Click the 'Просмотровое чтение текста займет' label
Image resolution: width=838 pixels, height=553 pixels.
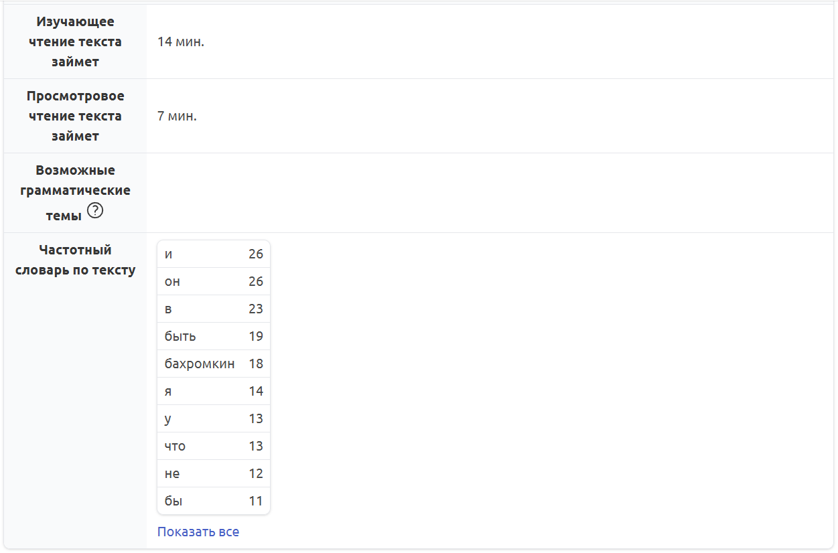[75, 116]
